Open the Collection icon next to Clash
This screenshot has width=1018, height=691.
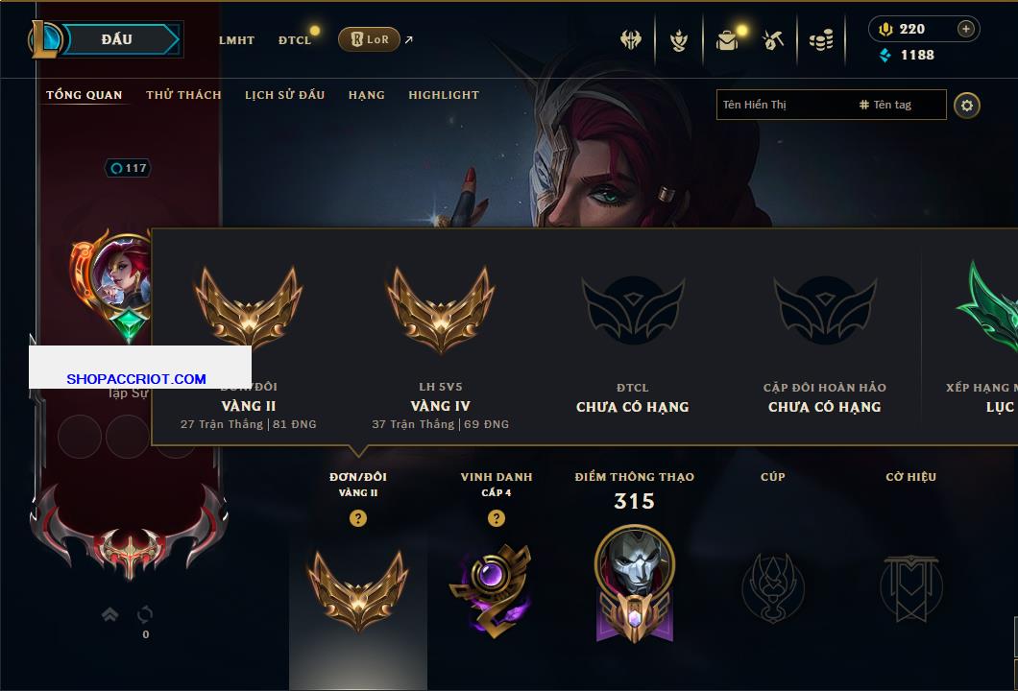678,41
